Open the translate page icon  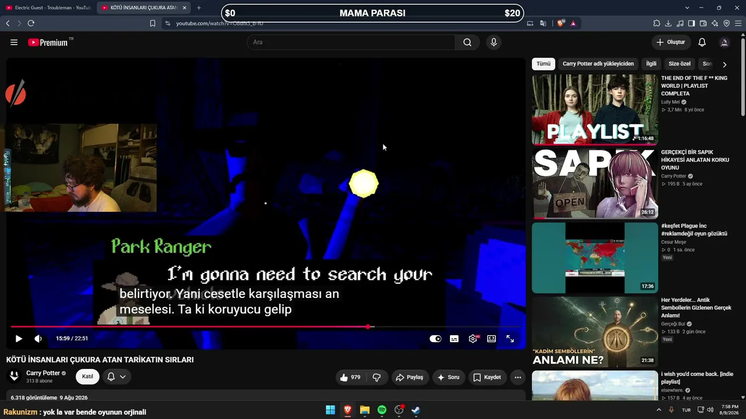coord(543,23)
